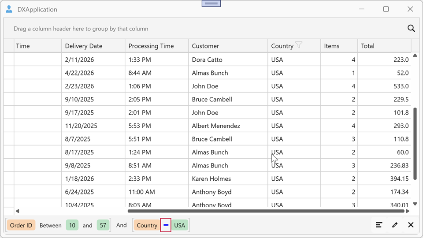
Task: Select delivery date 11/20/2025 cell
Action: (x=93, y=126)
